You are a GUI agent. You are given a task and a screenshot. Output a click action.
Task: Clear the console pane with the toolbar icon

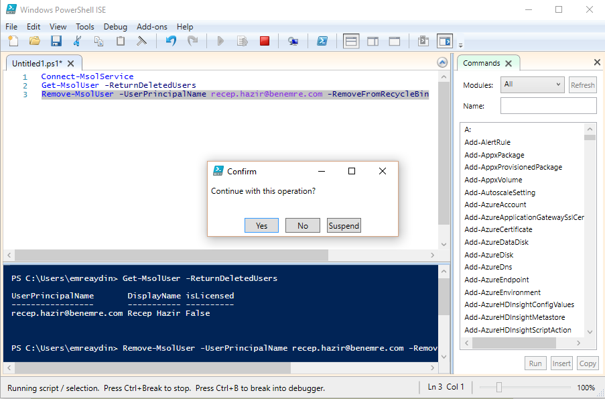[142, 41]
